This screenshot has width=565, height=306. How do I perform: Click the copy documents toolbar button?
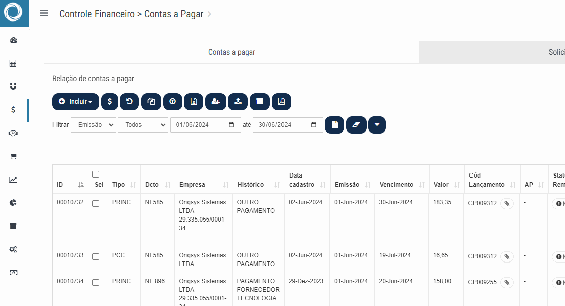pos(151,102)
